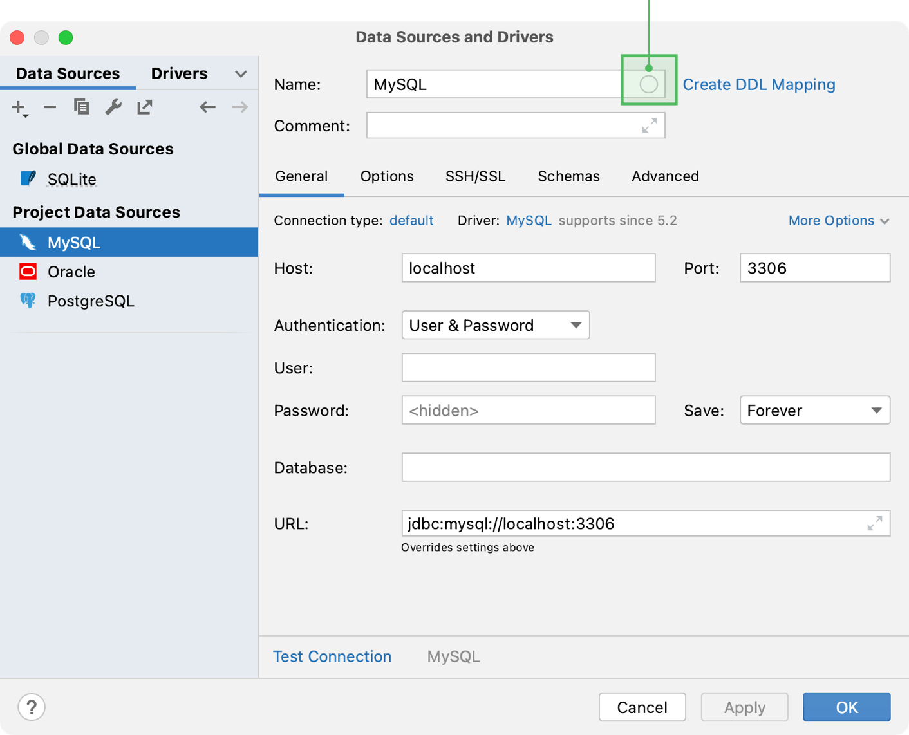Click the MySQL driver link
This screenshot has height=735, width=909.
click(x=529, y=221)
